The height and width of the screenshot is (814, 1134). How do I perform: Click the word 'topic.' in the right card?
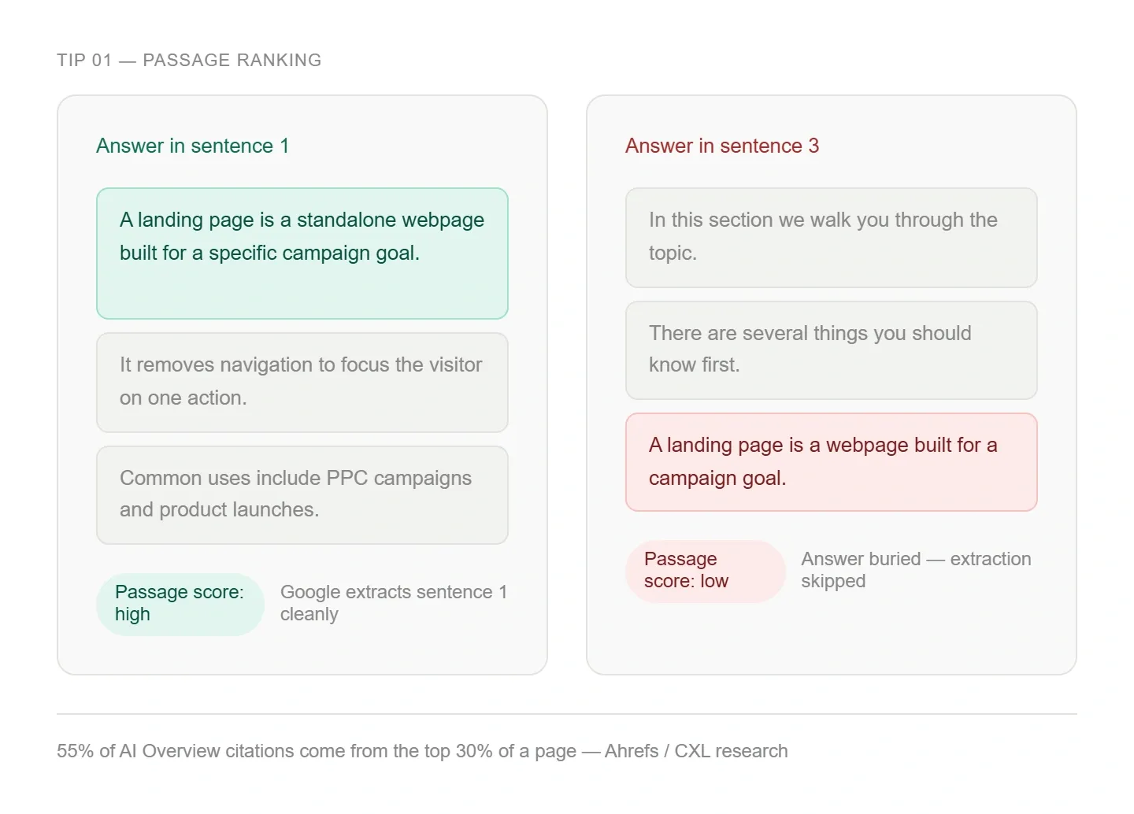[x=673, y=253]
